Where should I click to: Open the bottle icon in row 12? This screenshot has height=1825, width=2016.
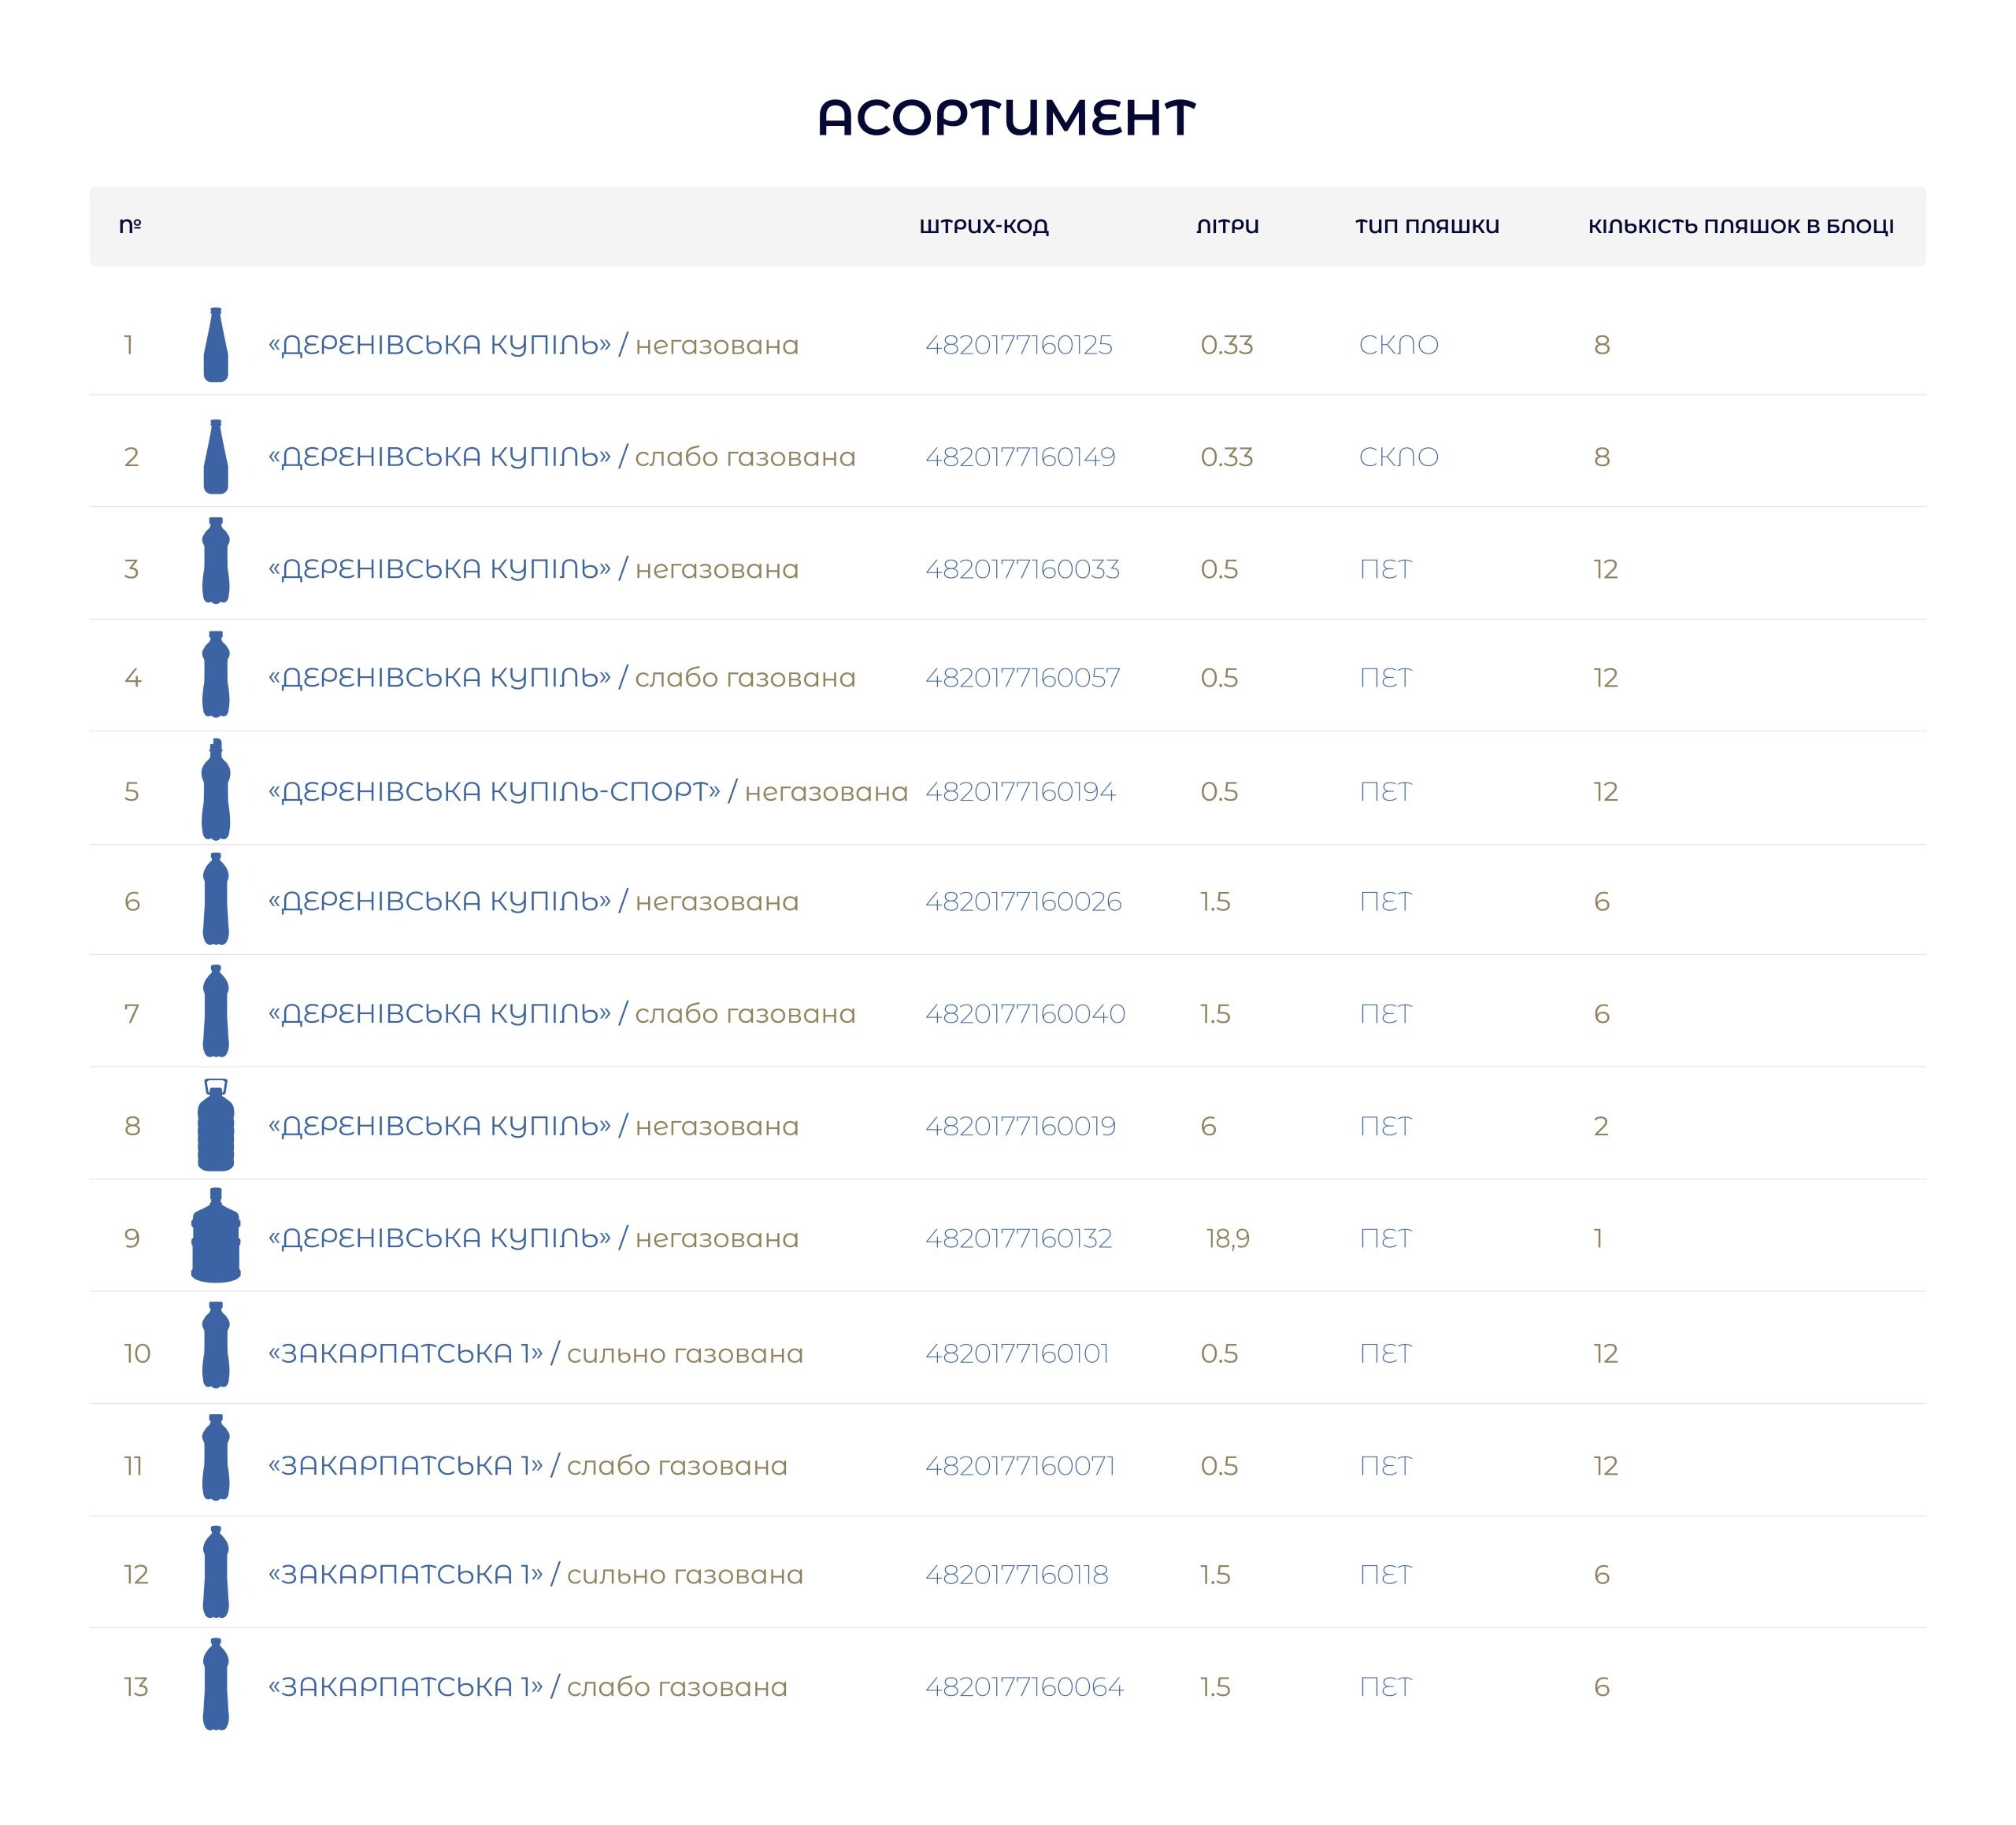click(x=216, y=1572)
